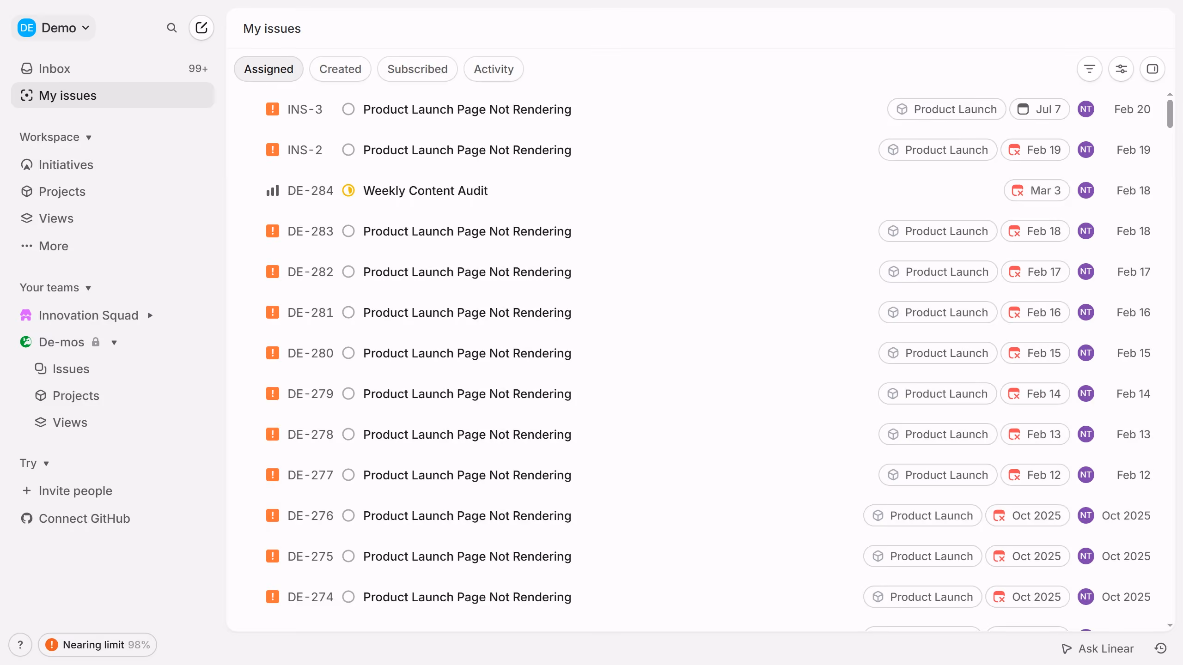Click the NT avatar on DE-276 row
Screen dimensions: 1183x665
coord(1086,516)
